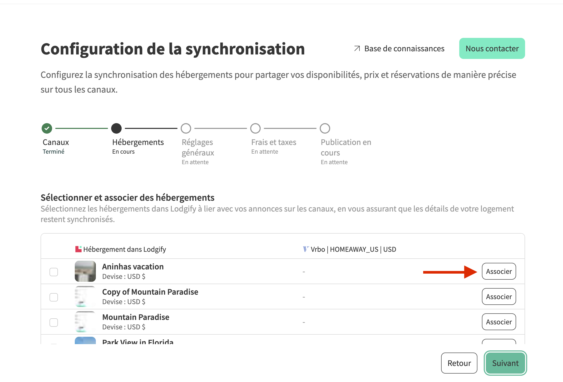Screen dimensions: 563x382
Task: Tick the Aninhas vacation checkbox
Action: [x=54, y=272]
